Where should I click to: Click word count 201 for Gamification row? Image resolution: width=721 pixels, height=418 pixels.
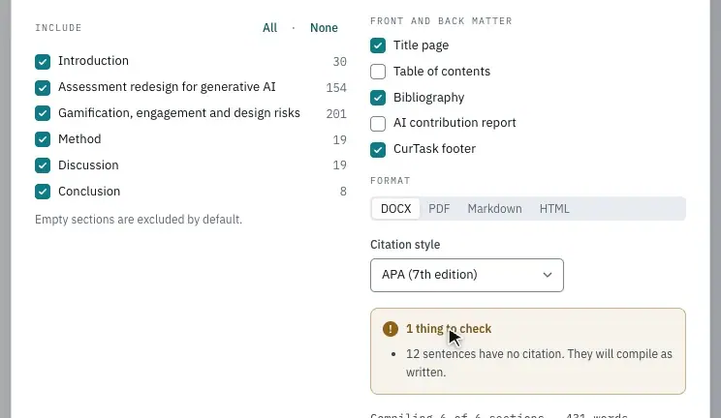pos(336,114)
